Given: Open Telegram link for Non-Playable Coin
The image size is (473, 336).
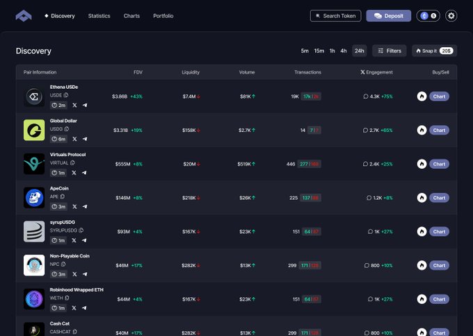Looking at the screenshot, I should (x=85, y=274).
